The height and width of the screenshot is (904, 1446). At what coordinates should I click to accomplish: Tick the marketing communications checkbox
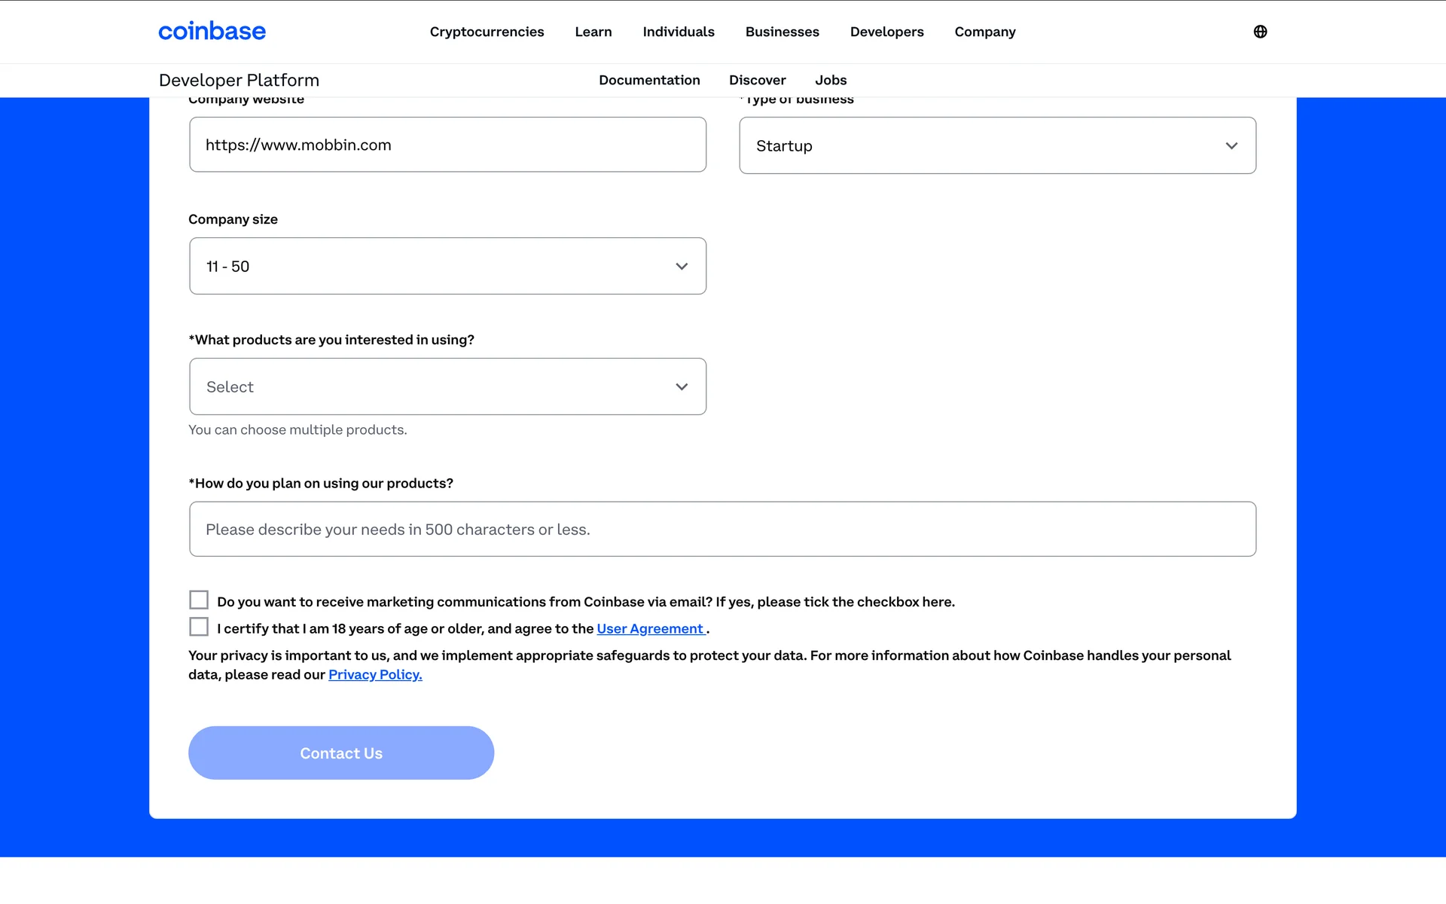tap(199, 600)
